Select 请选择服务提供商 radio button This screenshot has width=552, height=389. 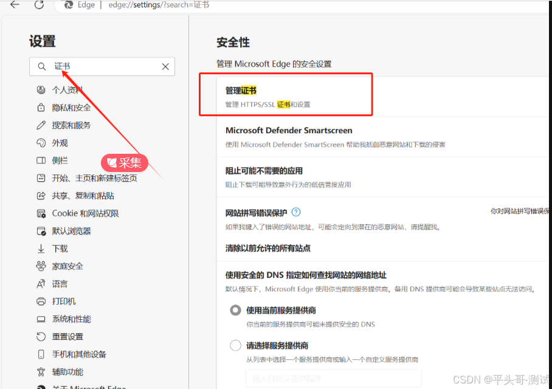coord(235,345)
